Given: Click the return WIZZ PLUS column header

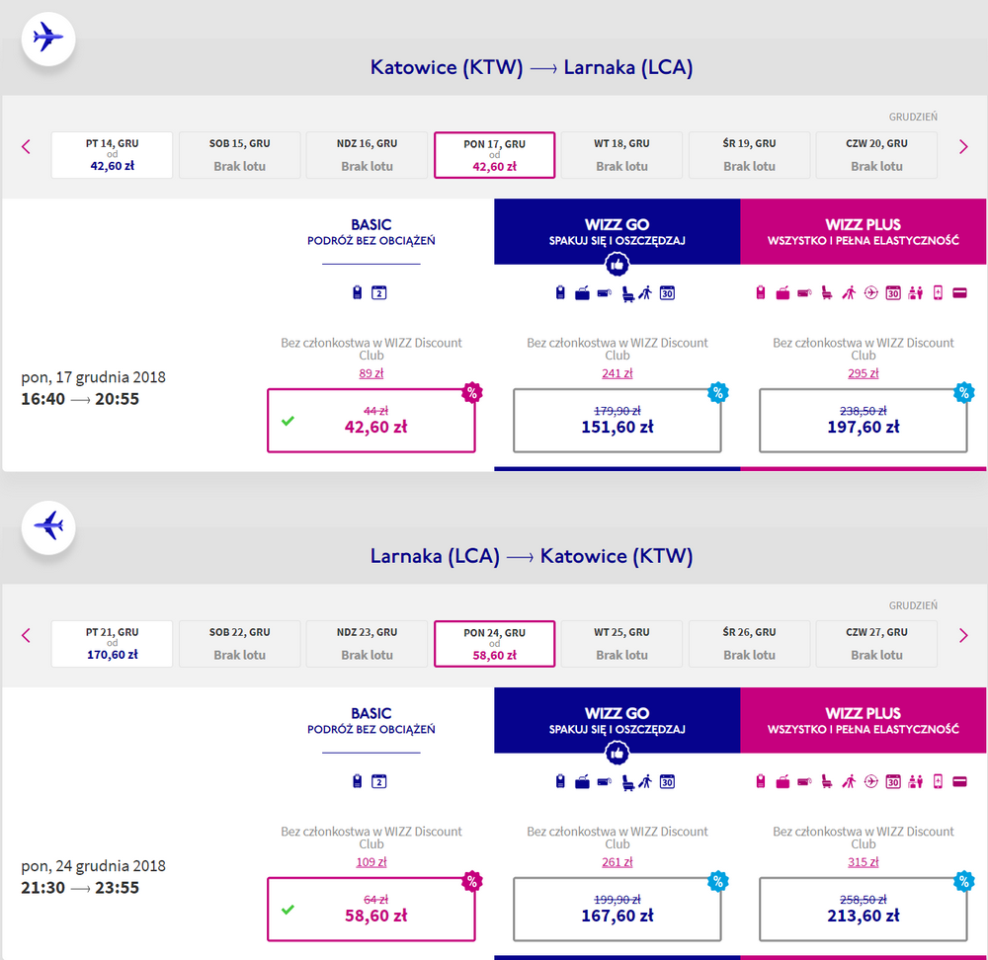Looking at the screenshot, I should point(864,721).
